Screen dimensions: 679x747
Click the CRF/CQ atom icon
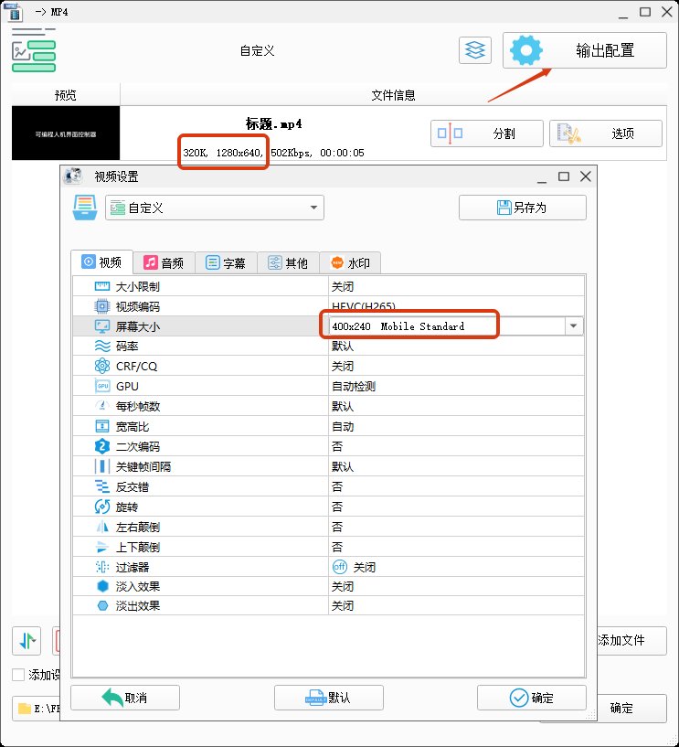(x=102, y=366)
